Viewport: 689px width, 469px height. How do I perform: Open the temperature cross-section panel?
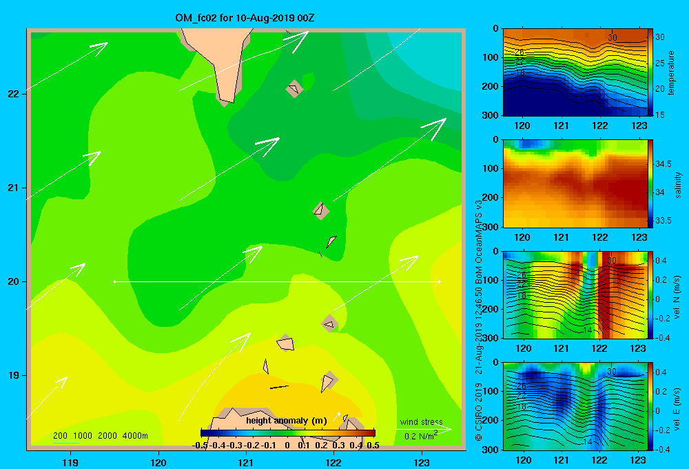575,72
